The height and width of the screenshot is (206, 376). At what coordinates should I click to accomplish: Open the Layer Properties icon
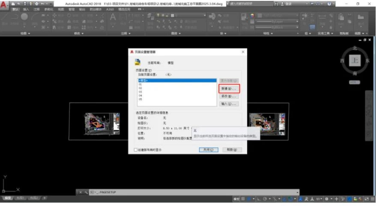150,16
